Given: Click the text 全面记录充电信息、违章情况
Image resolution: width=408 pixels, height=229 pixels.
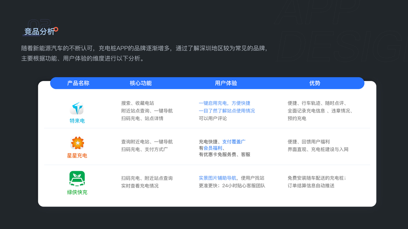Looking at the screenshot, I should pos(320,111).
